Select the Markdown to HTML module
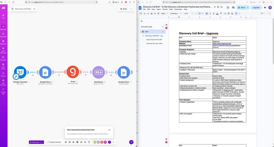Viewport: 274px width, 147px height. (99, 72)
